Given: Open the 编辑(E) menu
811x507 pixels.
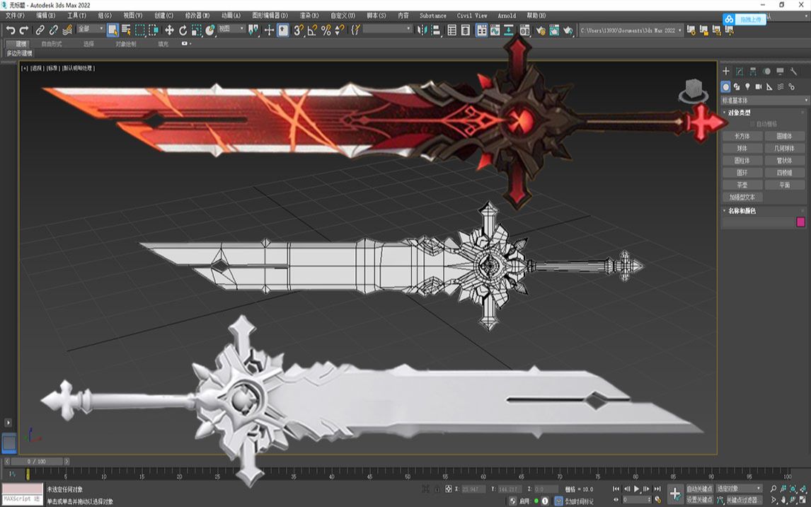Looking at the screenshot, I should tap(45, 16).
